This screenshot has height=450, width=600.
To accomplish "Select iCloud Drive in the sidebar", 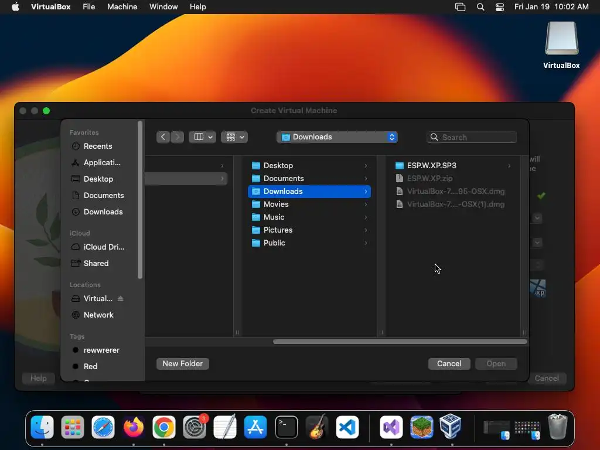I will [x=104, y=247].
